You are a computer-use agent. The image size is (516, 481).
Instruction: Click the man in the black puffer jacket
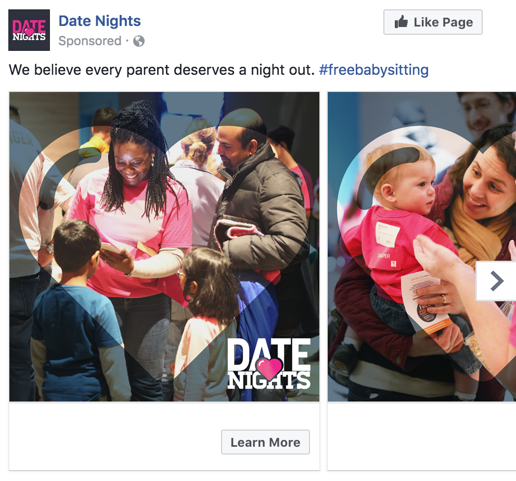point(260,204)
